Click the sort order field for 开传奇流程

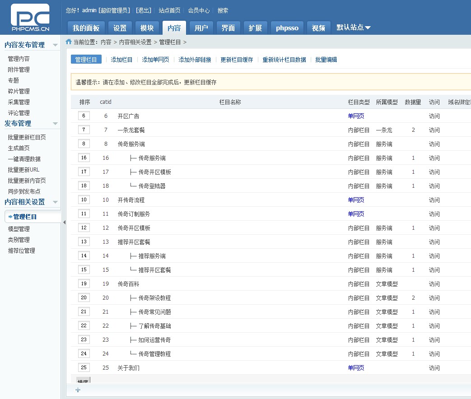84,199
